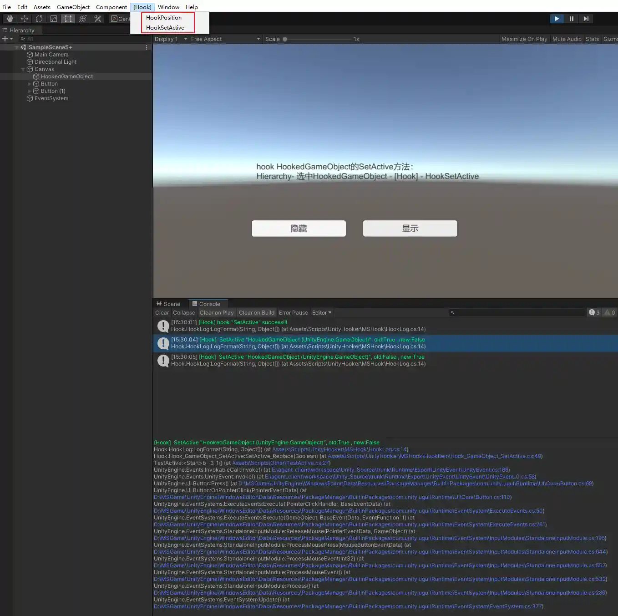Select the Hand tool in toolbar
Screen dimensions: 618x616
point(10,19)
